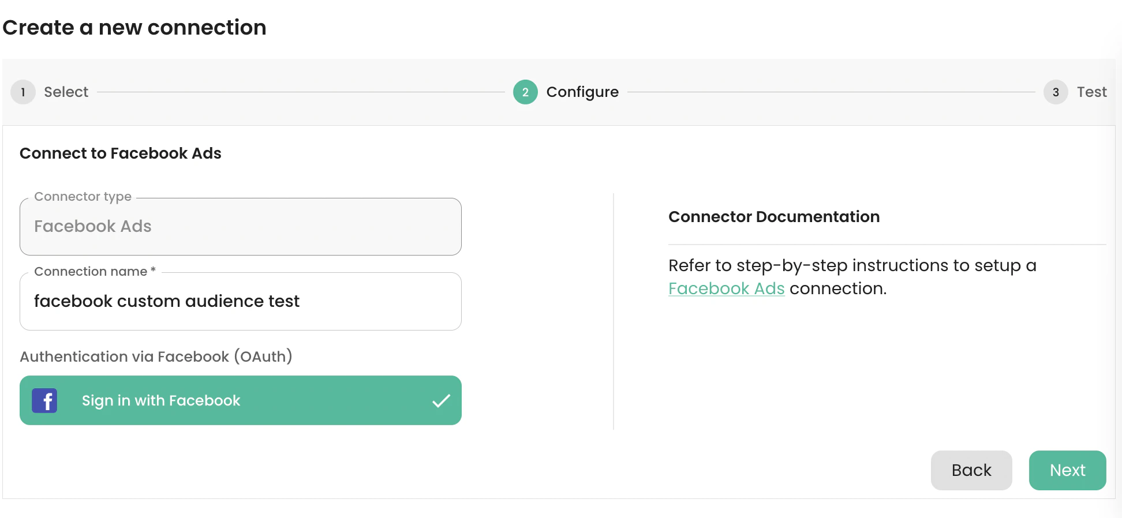Click the 'Create a new connection' title
The height and width of the screenshot is (518, 1122).
(134, 27)
